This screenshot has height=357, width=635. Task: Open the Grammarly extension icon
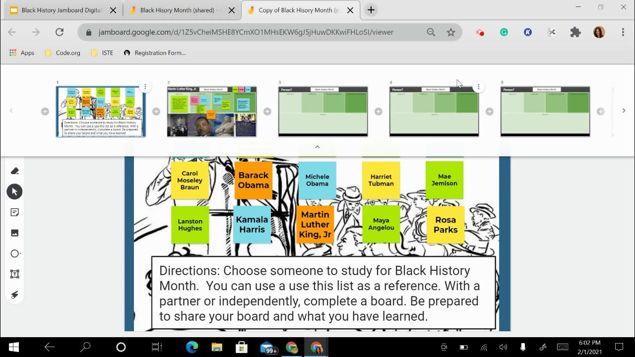(x=504, y=32)
